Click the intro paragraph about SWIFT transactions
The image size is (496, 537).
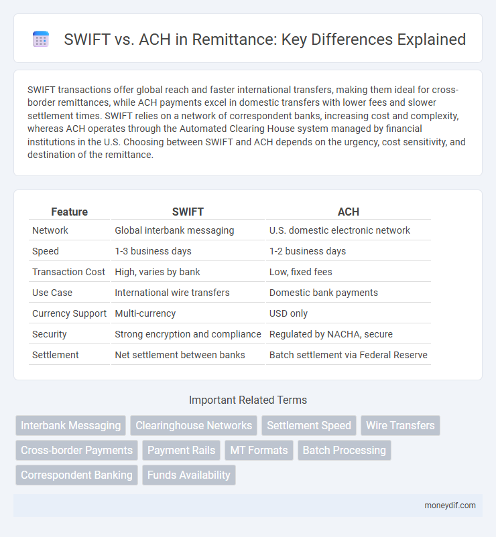248,122
